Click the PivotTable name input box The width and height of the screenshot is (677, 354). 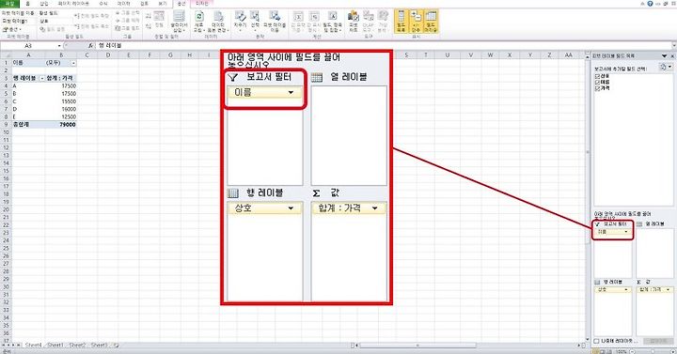tap(18, 22)
